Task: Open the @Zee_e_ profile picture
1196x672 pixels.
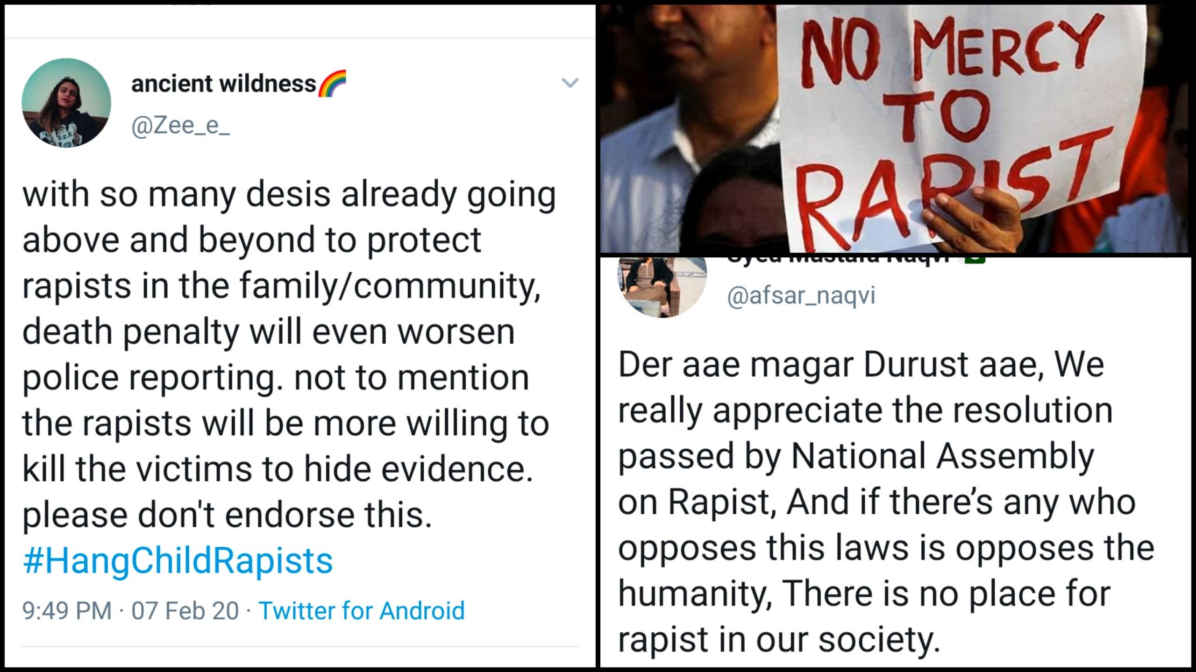Action: 66,103
